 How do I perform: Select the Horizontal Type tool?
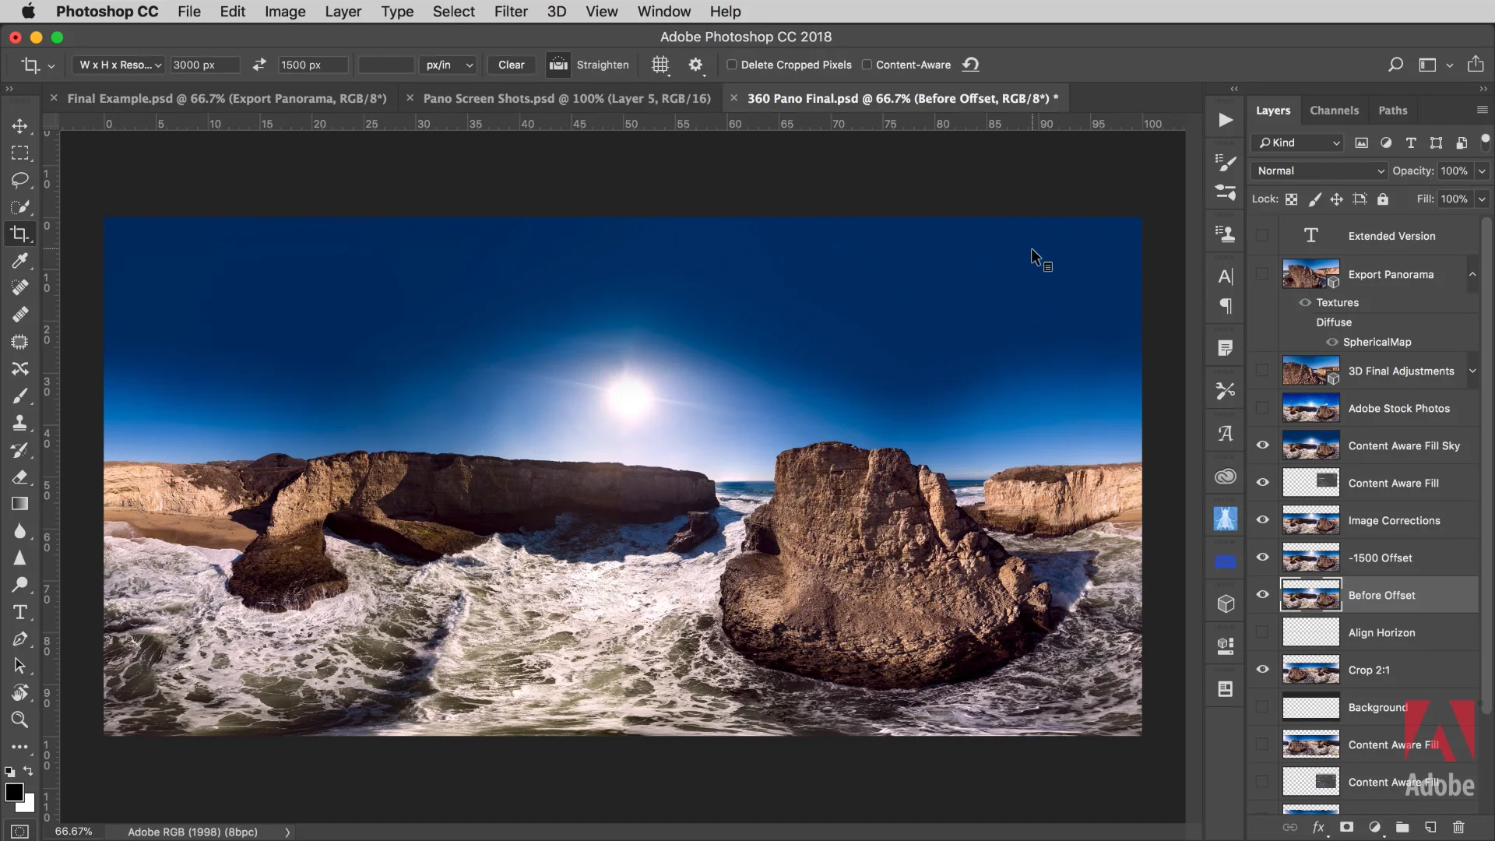(x=19, y=612)
